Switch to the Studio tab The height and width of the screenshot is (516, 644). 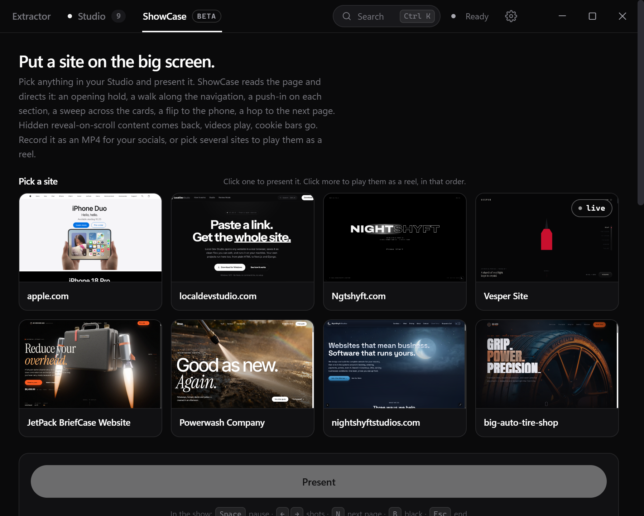91,16
